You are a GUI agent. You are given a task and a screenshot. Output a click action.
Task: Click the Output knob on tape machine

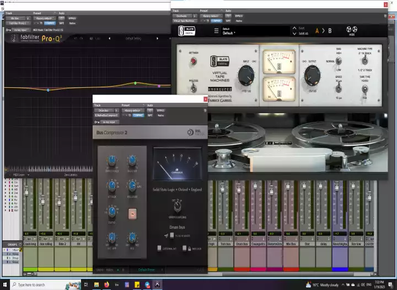312,75
